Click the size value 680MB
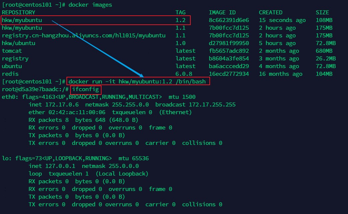348x214 pixels. (x=324, y=51)
